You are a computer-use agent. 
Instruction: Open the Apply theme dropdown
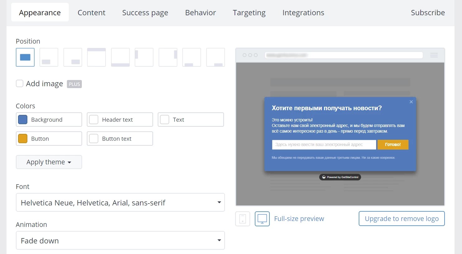[49, 162]
